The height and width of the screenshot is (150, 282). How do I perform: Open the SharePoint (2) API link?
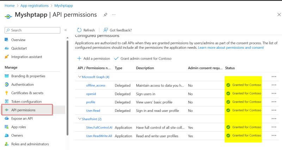pos(92,119)
